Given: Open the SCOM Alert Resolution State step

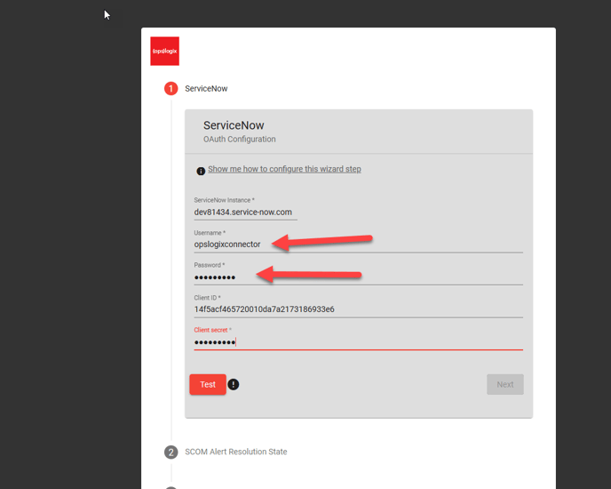Looking at the screenshot, I should 235,452.
